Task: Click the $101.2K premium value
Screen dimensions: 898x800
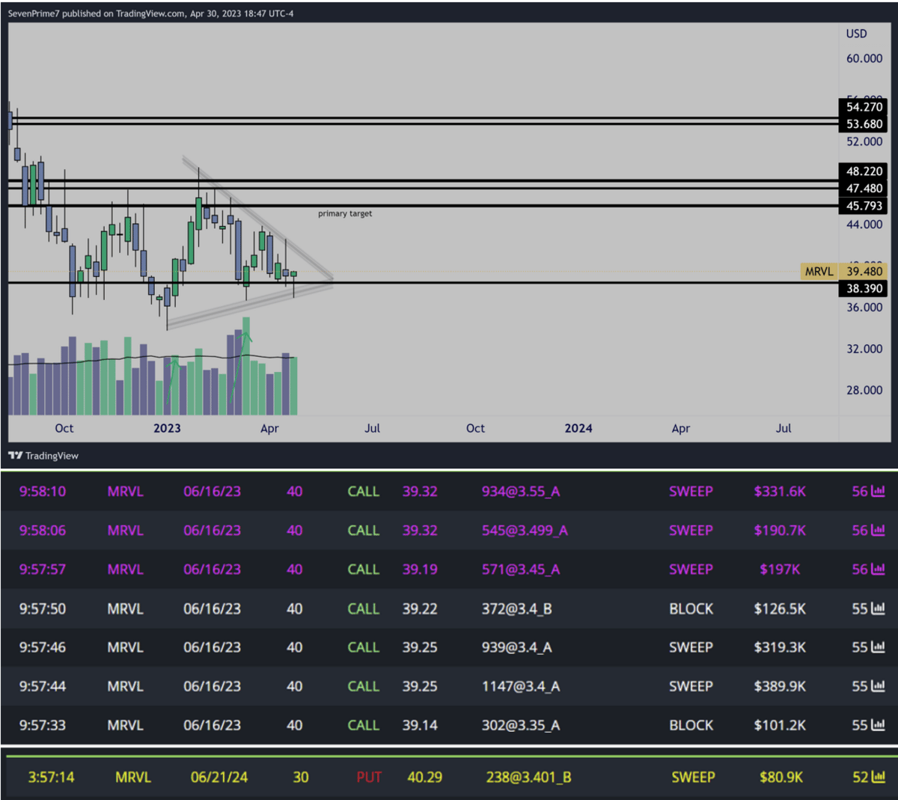Action: click(780, 725)
